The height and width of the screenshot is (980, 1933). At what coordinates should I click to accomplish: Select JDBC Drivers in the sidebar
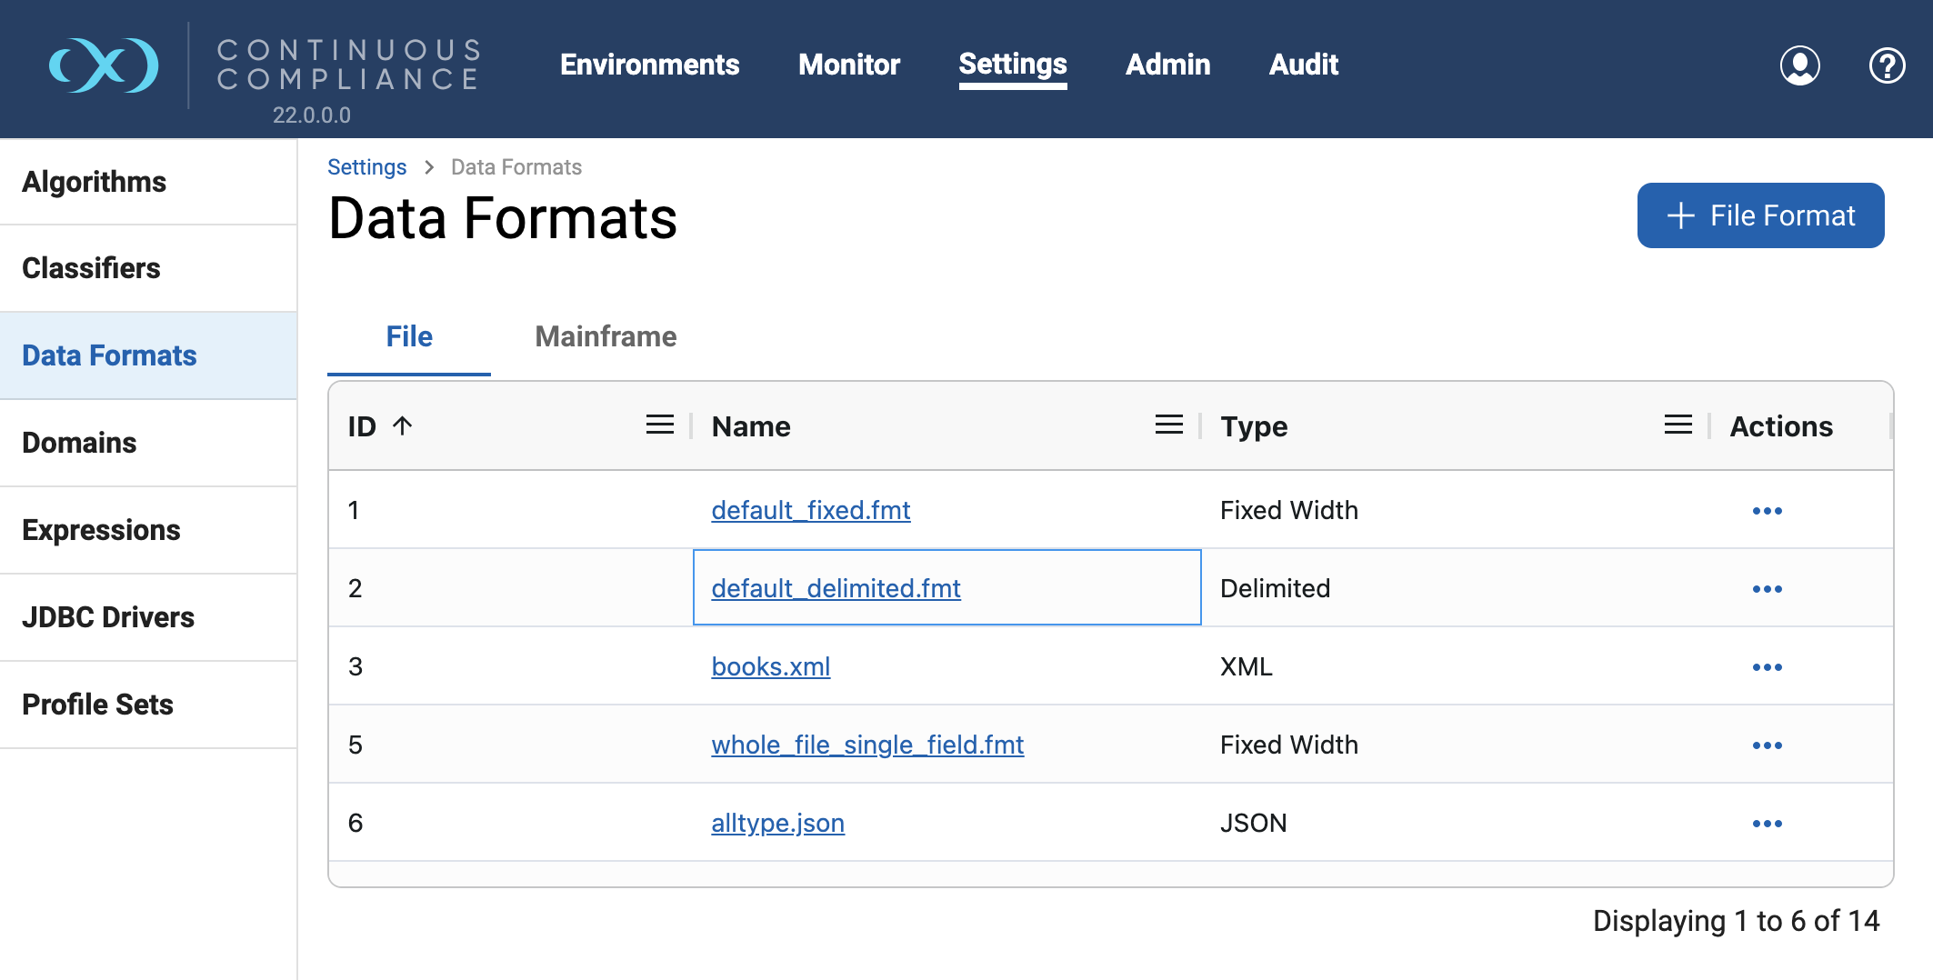[x=108, y=617]
